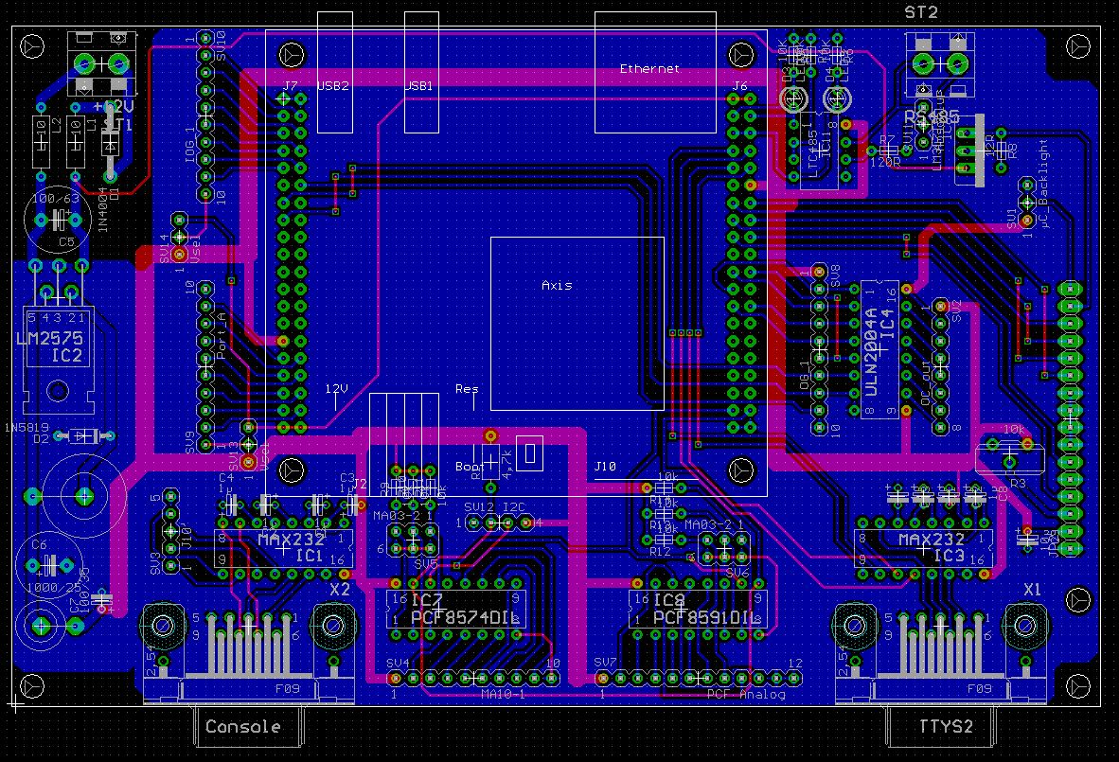The width and height of the screenshot is (1119, 762).
Task: Click the µC_Backlight label
Action: pyautogui.click(x=1044, y=184)
